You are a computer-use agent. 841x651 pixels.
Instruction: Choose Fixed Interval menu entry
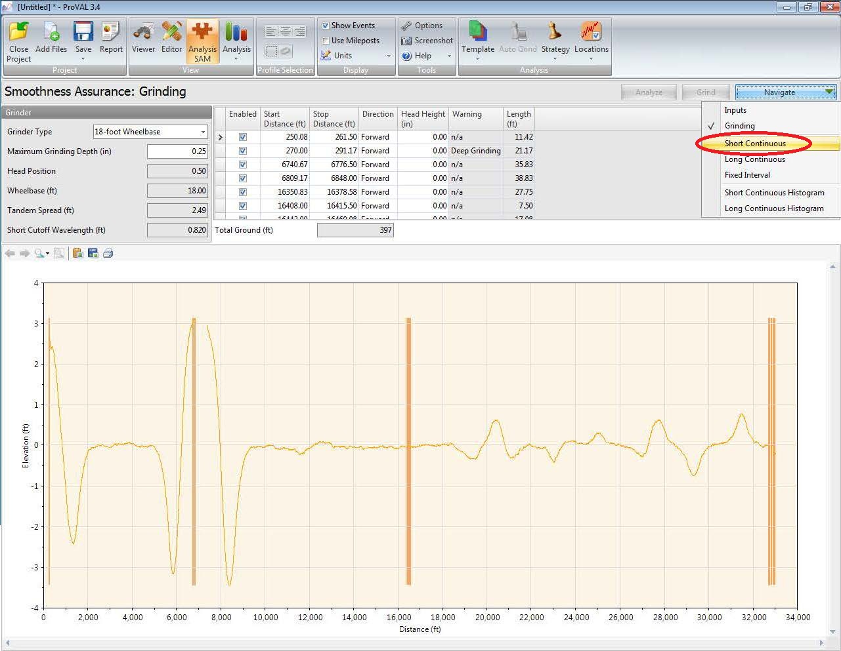[x=747, y=175]
